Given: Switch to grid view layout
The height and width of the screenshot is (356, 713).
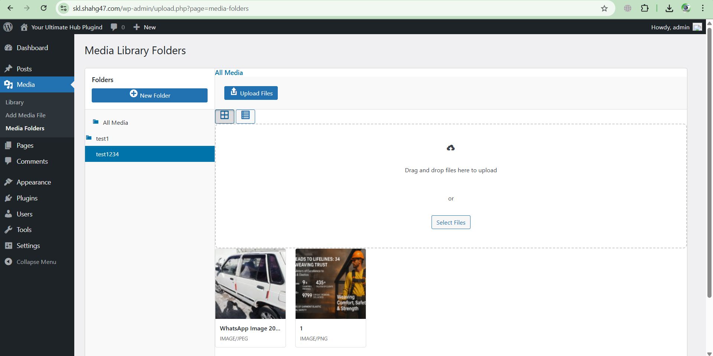Looking at the screenshot, I should (x=224, y=116).
